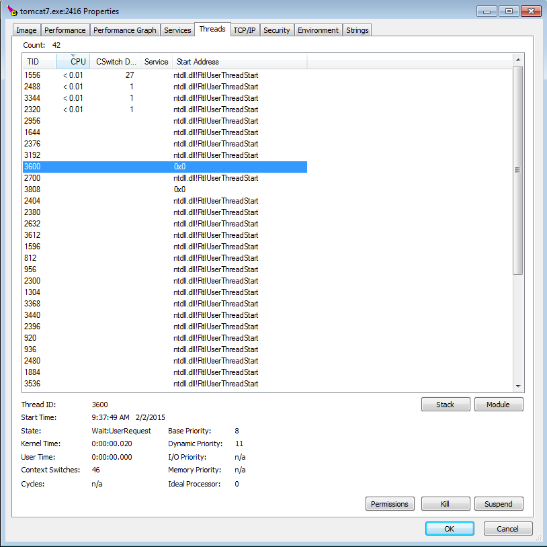Select thread row 3368

point(165,304)
